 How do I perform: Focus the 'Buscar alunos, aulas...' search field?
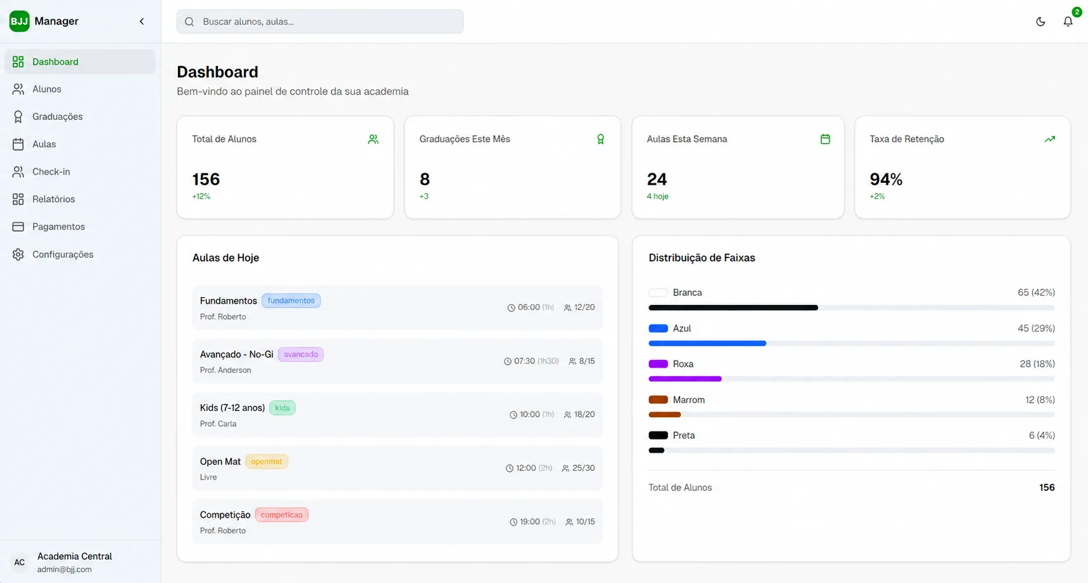(x=320, y=22)
